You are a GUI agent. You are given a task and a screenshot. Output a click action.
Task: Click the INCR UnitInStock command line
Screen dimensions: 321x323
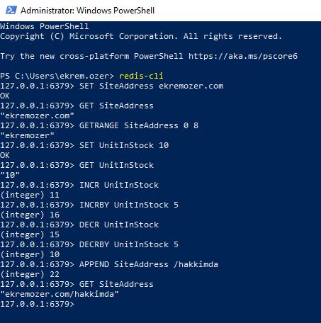point(79,185)
